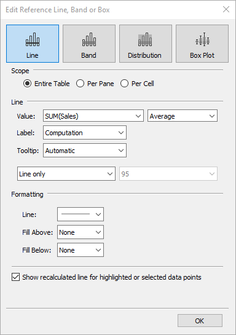Toggle Show recalculated line checkbox
This screenshot has height=335, width=236.
[x=15, y=277]
